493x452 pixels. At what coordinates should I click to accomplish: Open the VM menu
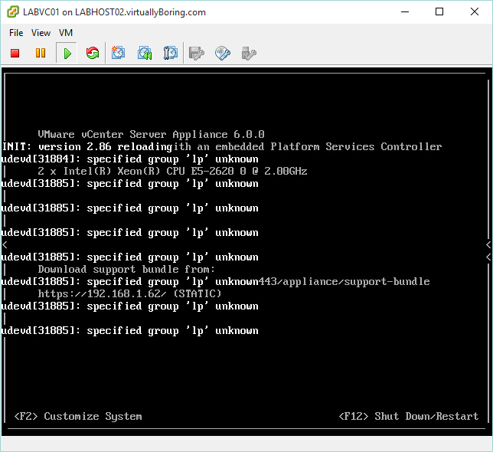pos(66,33)
